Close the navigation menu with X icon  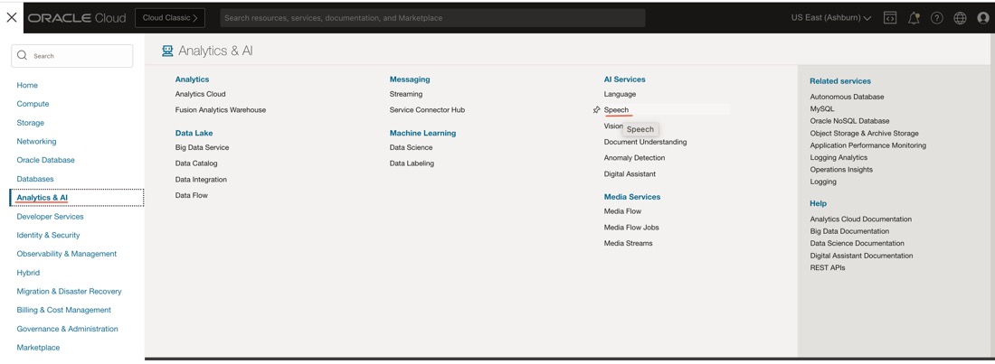pos(12,18)
